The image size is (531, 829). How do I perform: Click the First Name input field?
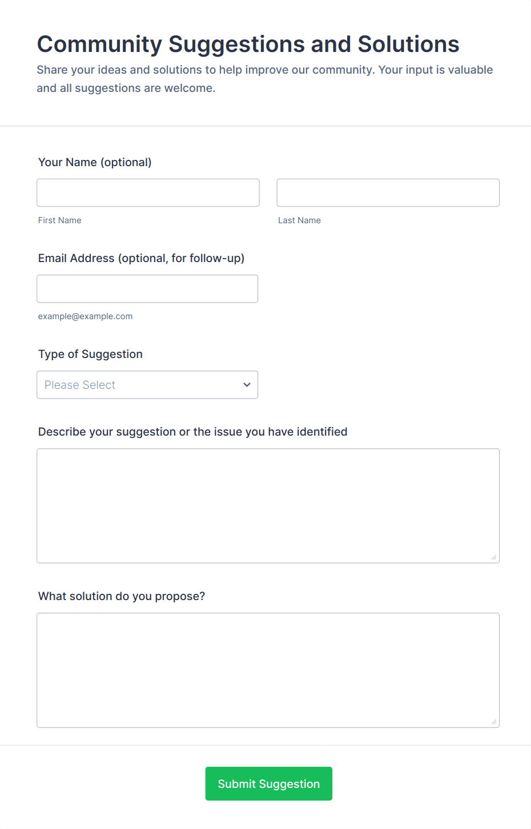click(x=148, y=193)
